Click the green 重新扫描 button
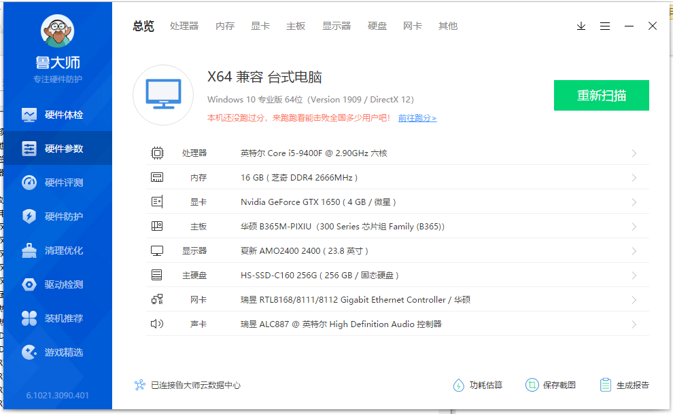The height and width of the screenshot is (414, 673). pos(601,95)
